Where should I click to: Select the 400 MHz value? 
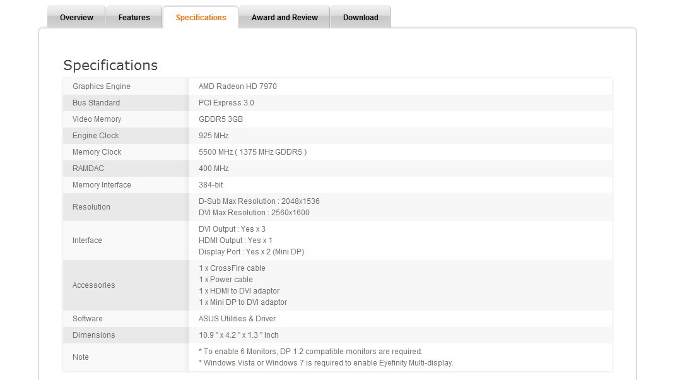coord(213,169)
